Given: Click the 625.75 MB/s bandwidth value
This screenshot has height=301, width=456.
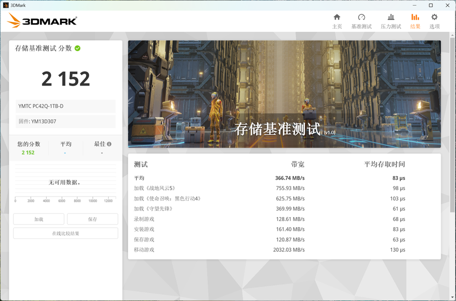Looking at the screenshot, I should (290, 199).
